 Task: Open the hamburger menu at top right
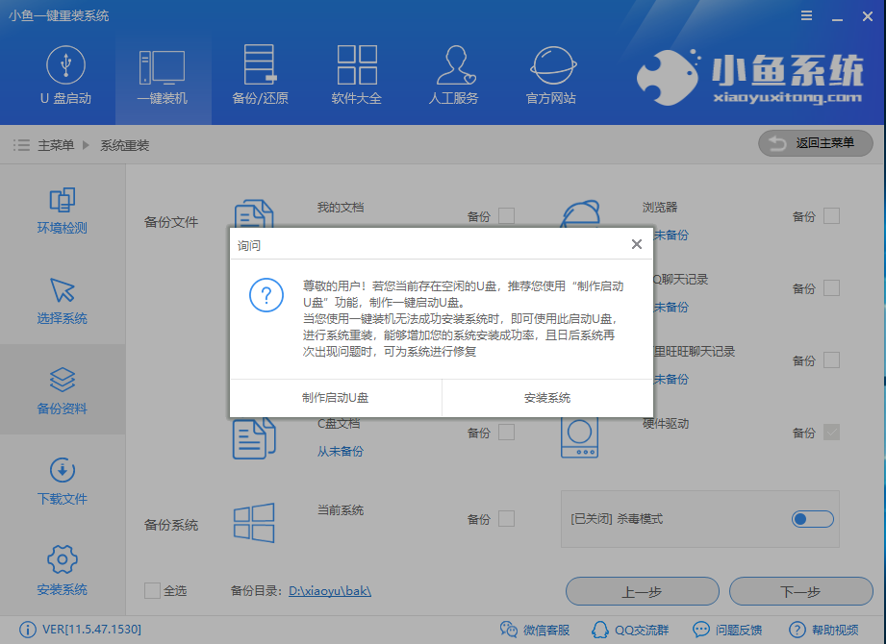coord(806,15)
